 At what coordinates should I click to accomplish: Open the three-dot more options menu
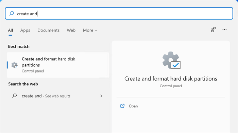[224, 30]
